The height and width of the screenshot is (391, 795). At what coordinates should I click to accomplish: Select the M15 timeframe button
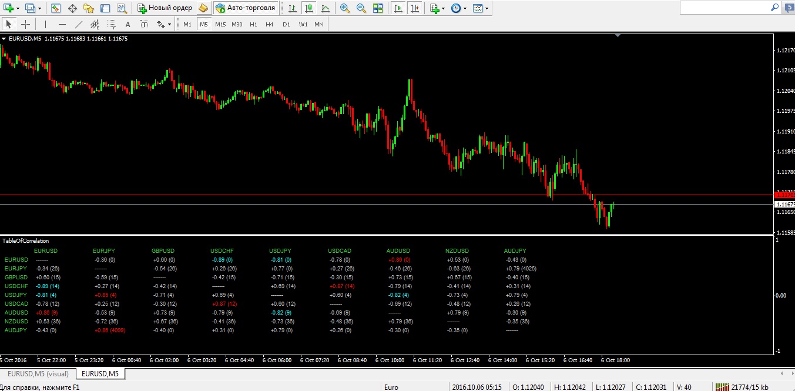coord(220,24)
